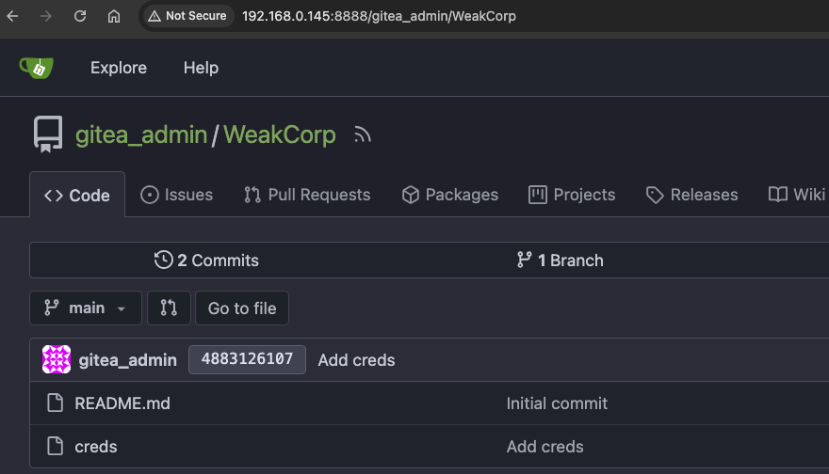
Task: Click the repository icon beside gitea_admin
Action: [x=48, y=134]
